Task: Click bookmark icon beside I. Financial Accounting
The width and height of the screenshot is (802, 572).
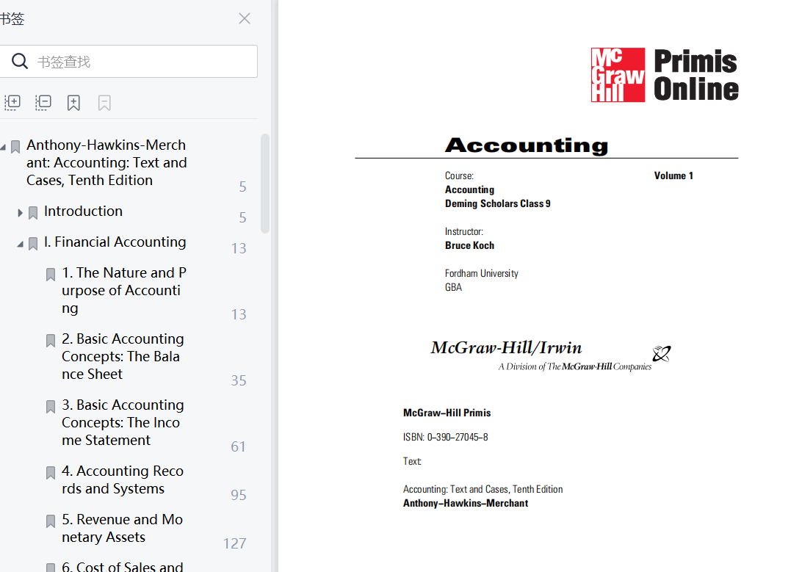Action: click(x=33, y=244)
